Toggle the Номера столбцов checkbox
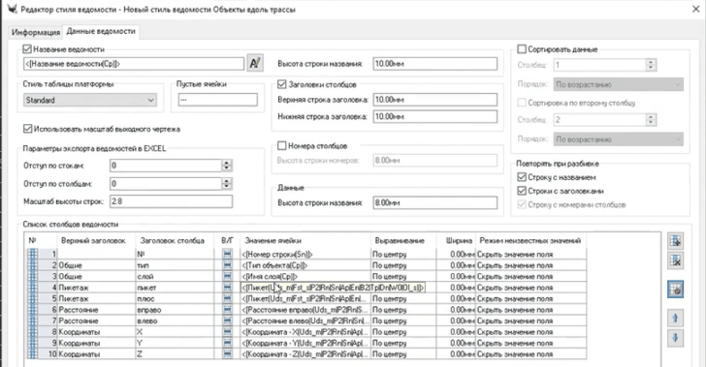 pyautogui.click(x=282, y=145)
